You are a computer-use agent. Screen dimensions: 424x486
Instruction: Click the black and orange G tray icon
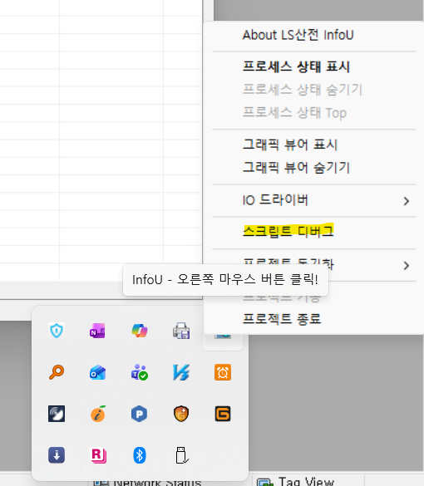(x=223, y=414)
